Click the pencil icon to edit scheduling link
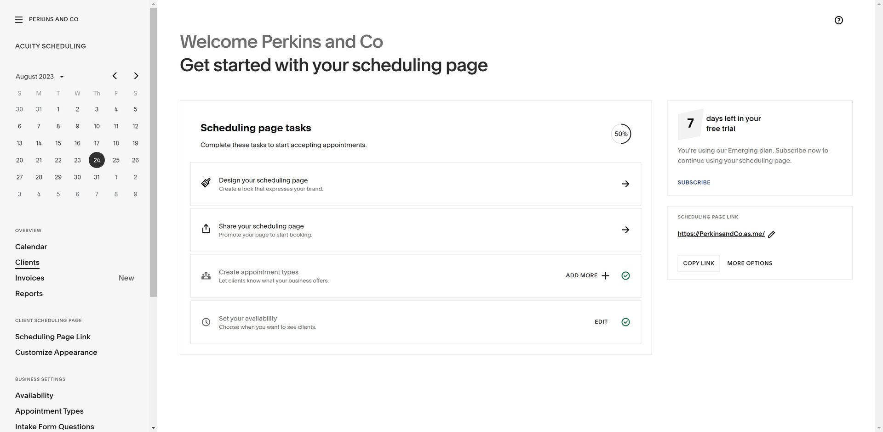Image resolution: width=883 pixels, height=432 pixels. click(x=772, y=235)
